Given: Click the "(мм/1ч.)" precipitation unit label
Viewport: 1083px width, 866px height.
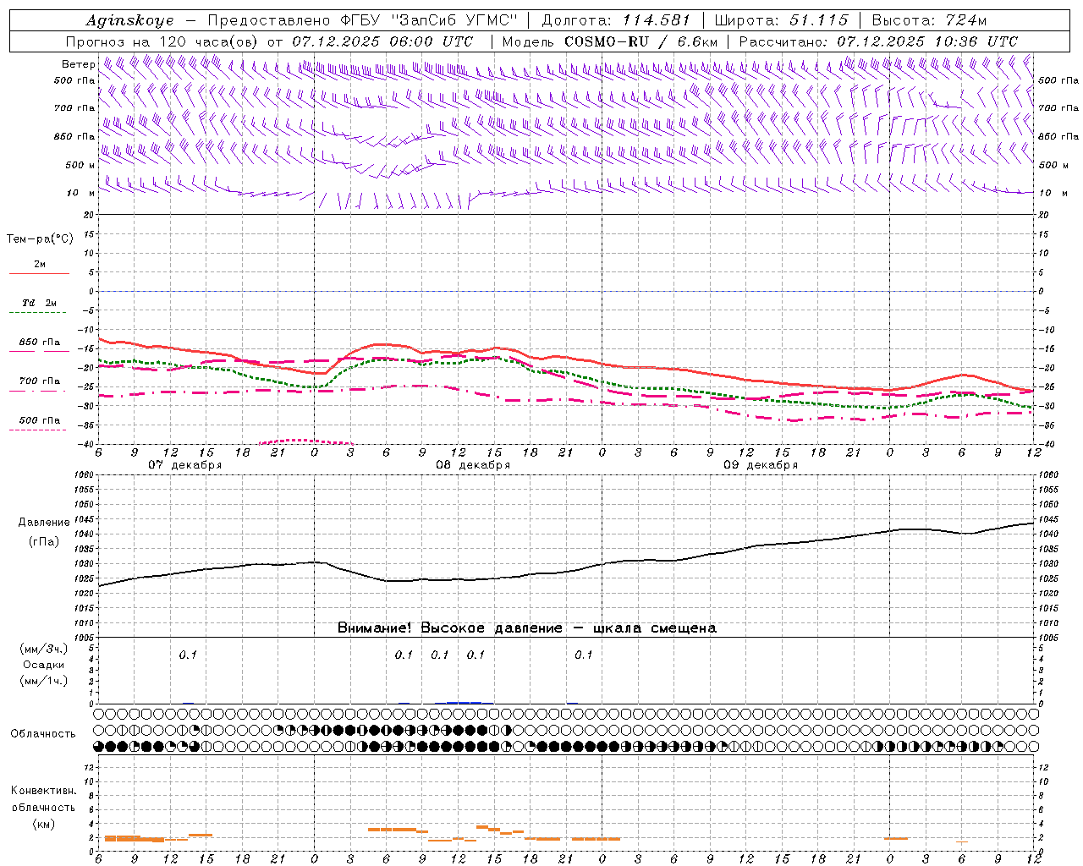Looking at the screenshot, I should pyautogui.click(x=43, y=681).
